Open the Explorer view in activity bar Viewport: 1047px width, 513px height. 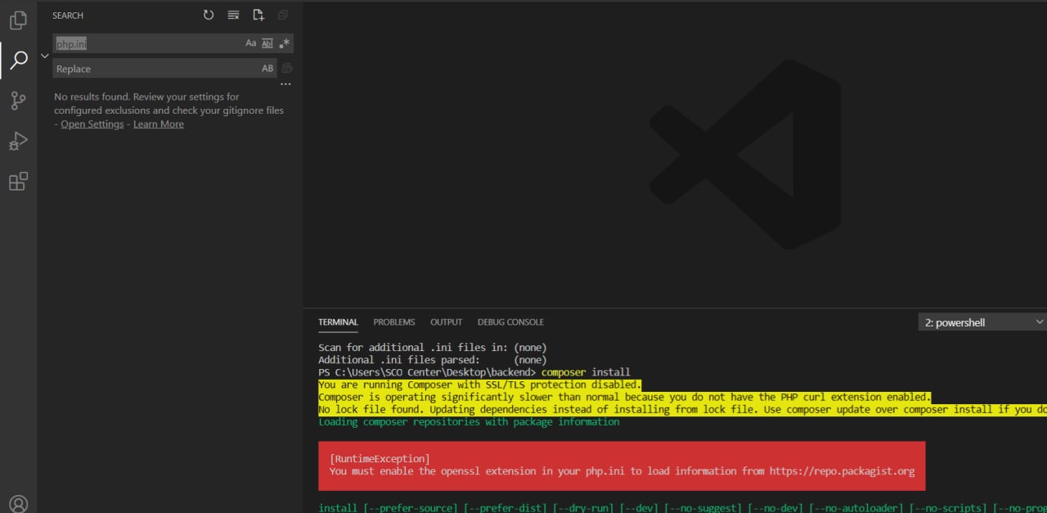point(18,20)
